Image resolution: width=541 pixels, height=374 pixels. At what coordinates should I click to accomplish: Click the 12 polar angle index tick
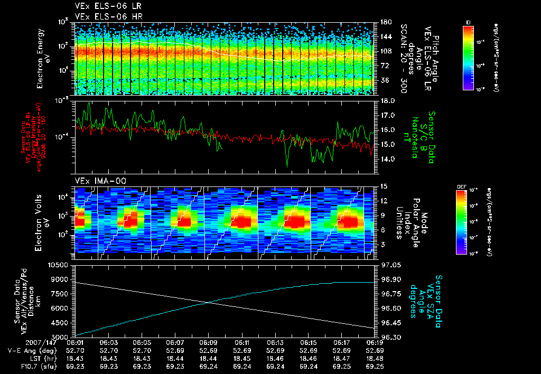pyautogui.click(x=384, y=201)
